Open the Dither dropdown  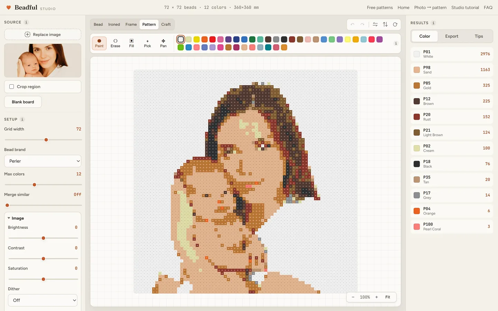[x=43, y=300]
